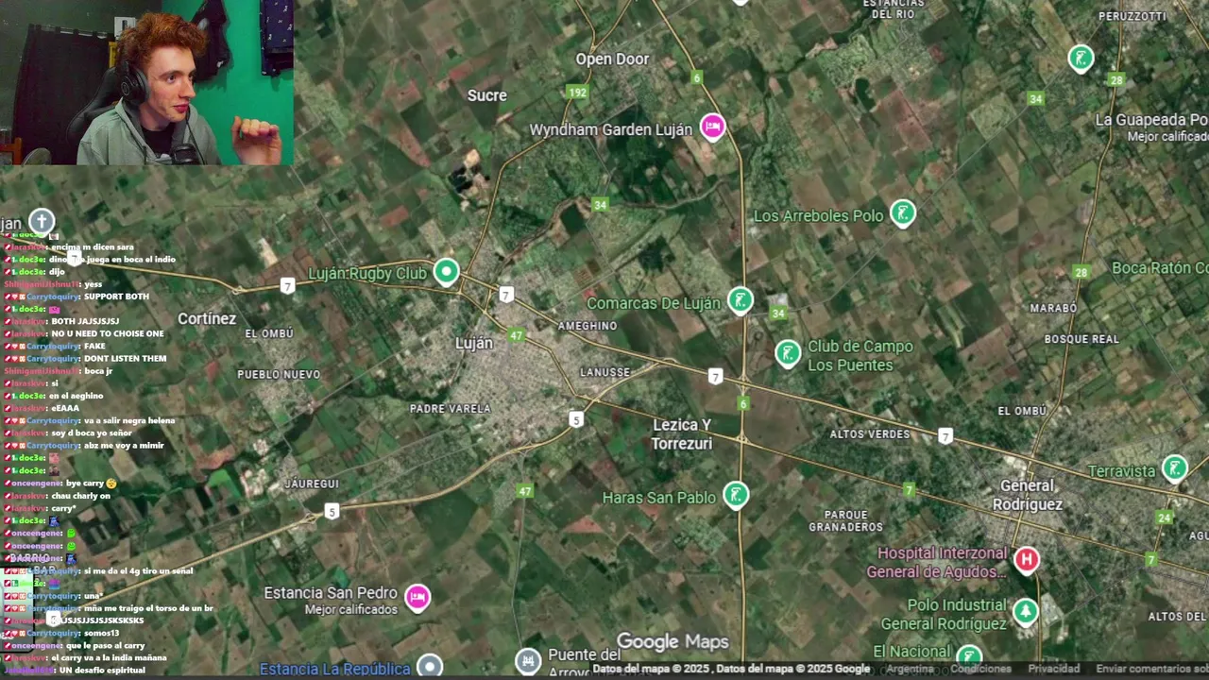Open the Privacidad footer link
Viewport: 1209px width, 680px height.
click(x=1053, y=669)
